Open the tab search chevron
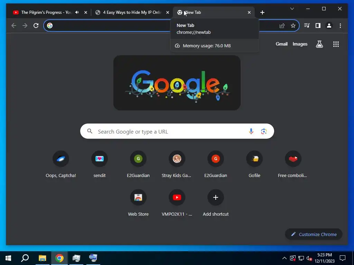This screenshot has height=265, width=354. 292,9
